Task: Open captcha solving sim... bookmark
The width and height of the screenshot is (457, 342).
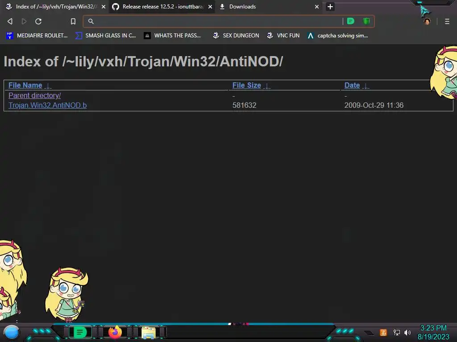Action: coord(337,36)
